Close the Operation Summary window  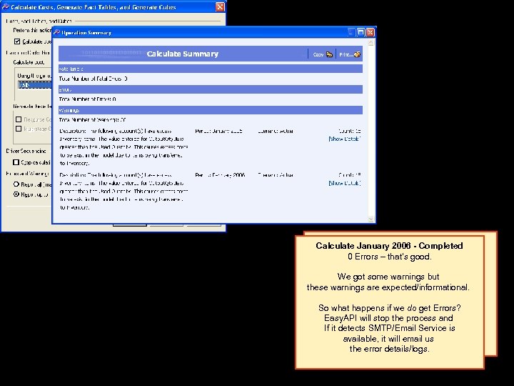(371, 32)
